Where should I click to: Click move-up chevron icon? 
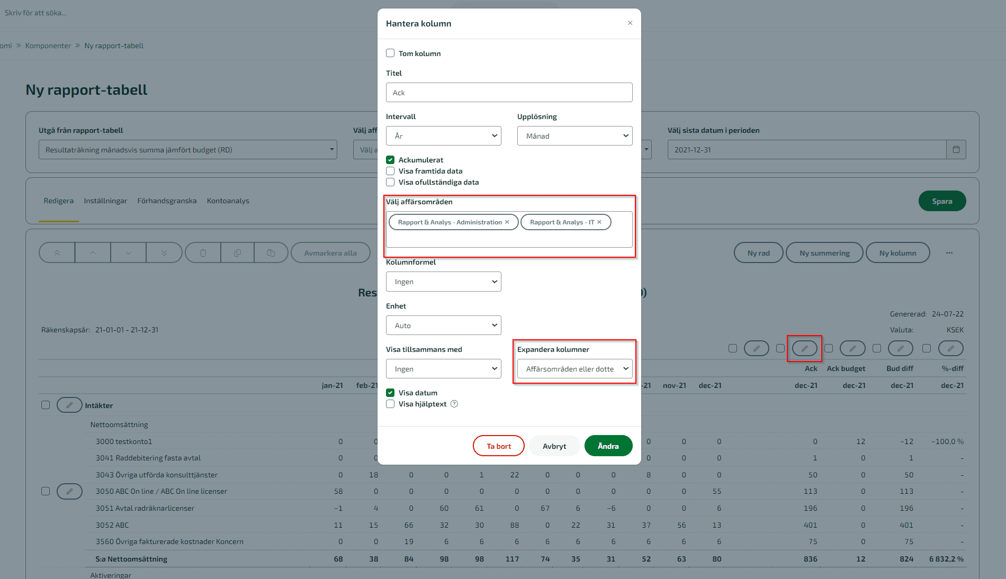93,253
